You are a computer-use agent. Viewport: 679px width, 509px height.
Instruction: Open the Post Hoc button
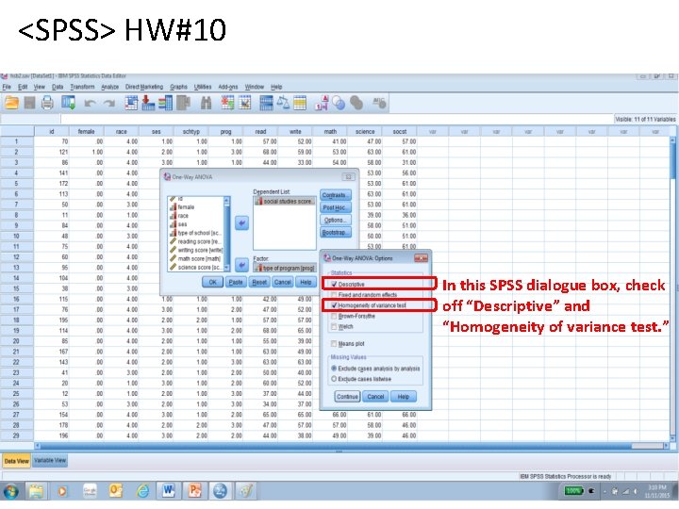(336, 207)
